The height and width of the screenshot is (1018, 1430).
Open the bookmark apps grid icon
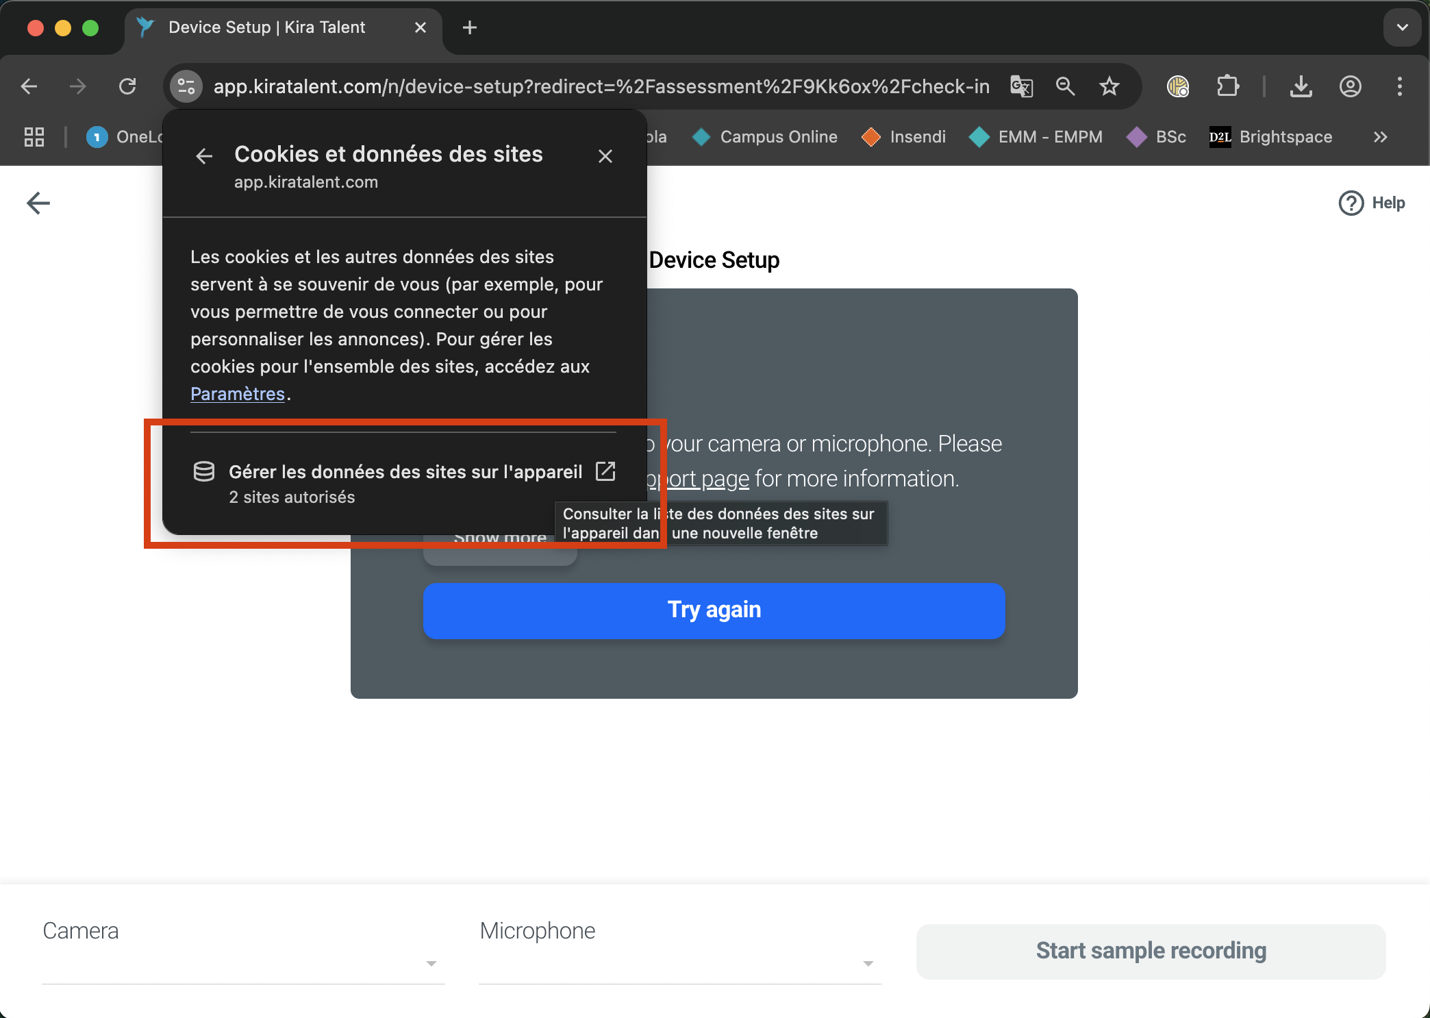(x=34, y=137)
